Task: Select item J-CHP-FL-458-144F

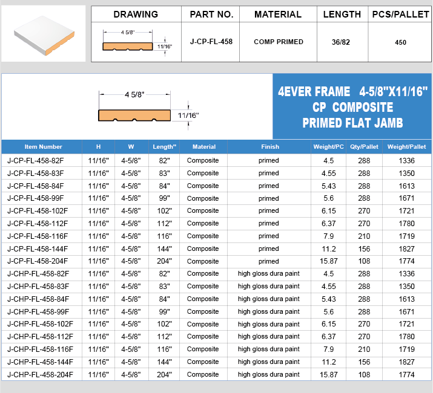Action: click(40, 362)
